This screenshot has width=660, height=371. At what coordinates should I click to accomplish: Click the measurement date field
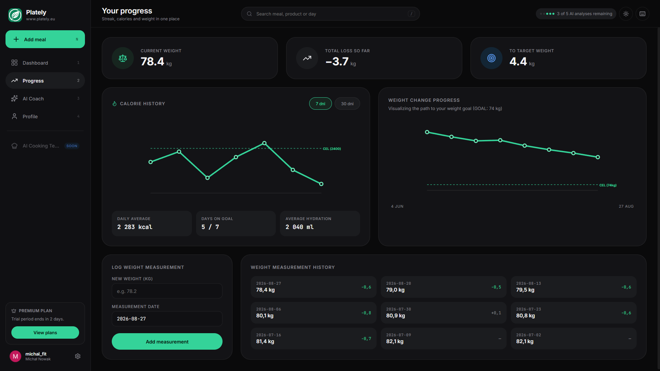click(x=167, y=319)
